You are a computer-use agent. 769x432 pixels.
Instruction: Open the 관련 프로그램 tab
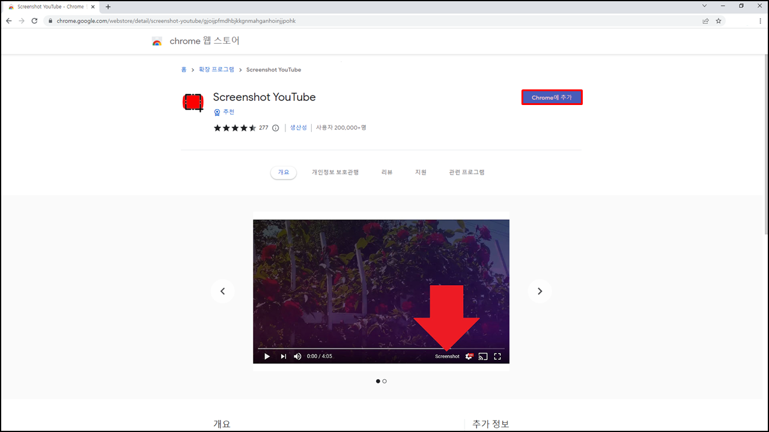[x=467, y=172]
